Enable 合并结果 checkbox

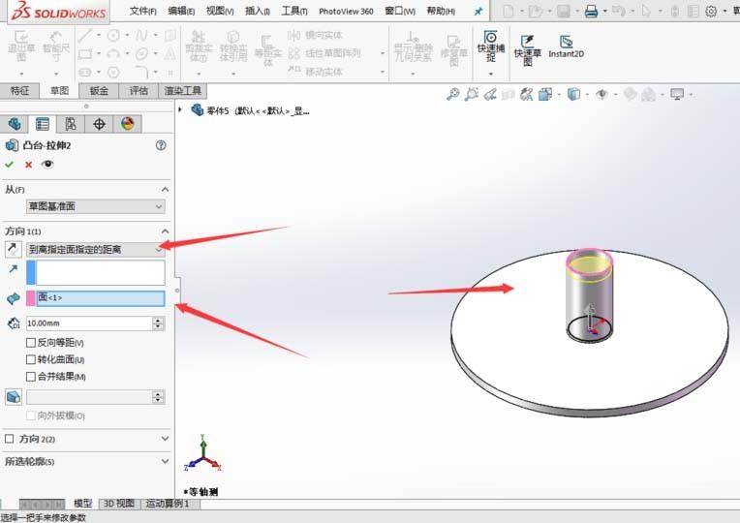pos(31,376)
